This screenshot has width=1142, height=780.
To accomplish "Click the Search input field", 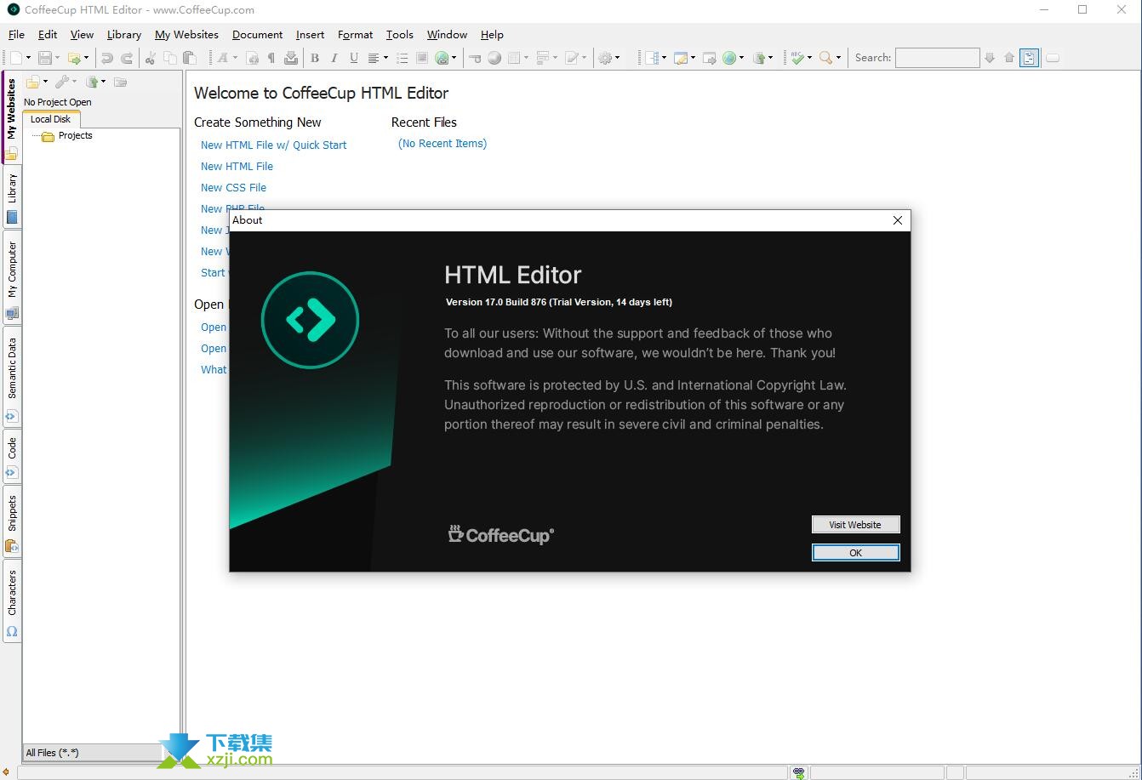I will coord(938,58).
